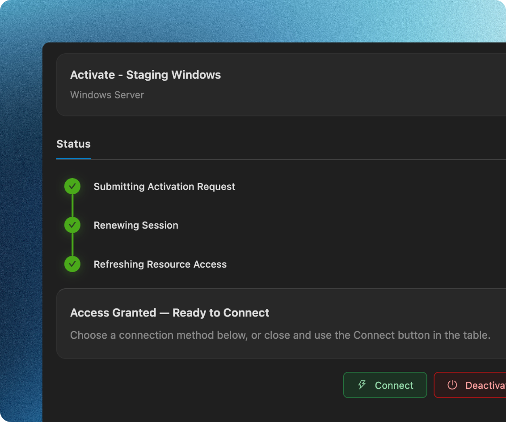Screen dimensions: 506x422
Task: Select the Status tab
Action: point(74,144)
